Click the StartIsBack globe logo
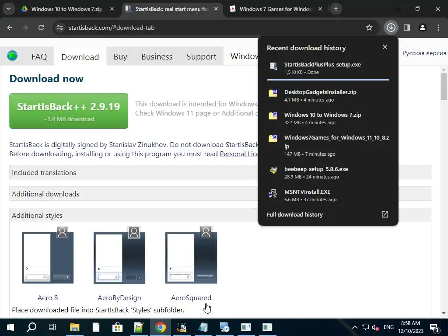This screenshot has height=336, width=448. click(12, 56)
